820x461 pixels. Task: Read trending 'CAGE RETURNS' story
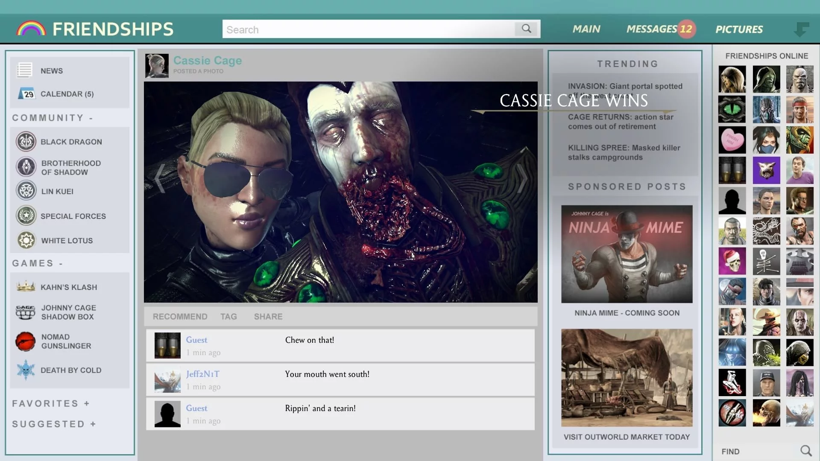[621, 122]
